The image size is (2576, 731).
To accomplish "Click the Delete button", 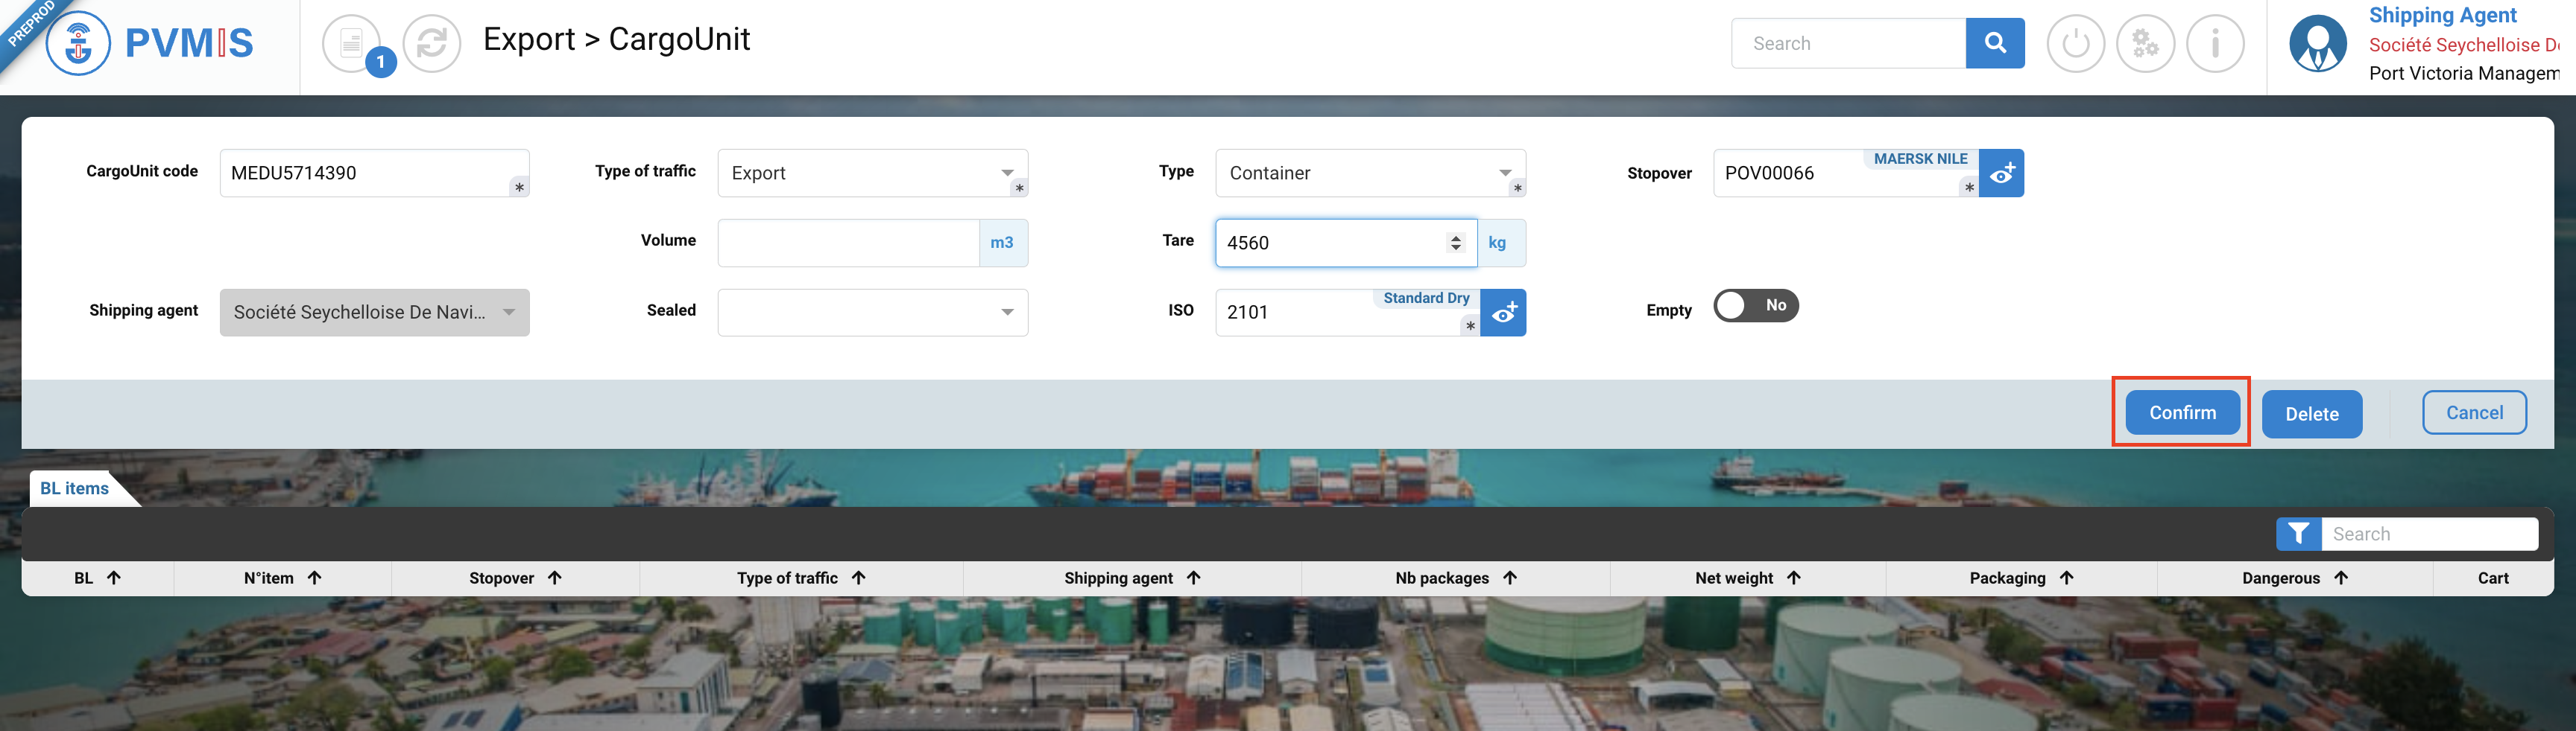I will click(2311, 415).
